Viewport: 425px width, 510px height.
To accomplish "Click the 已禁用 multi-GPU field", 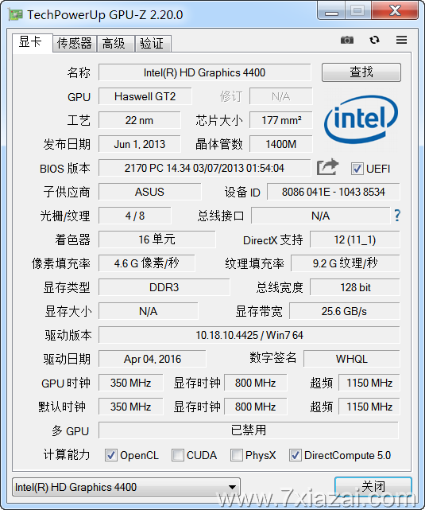I will pyautogui.click(x=249, y=430).
